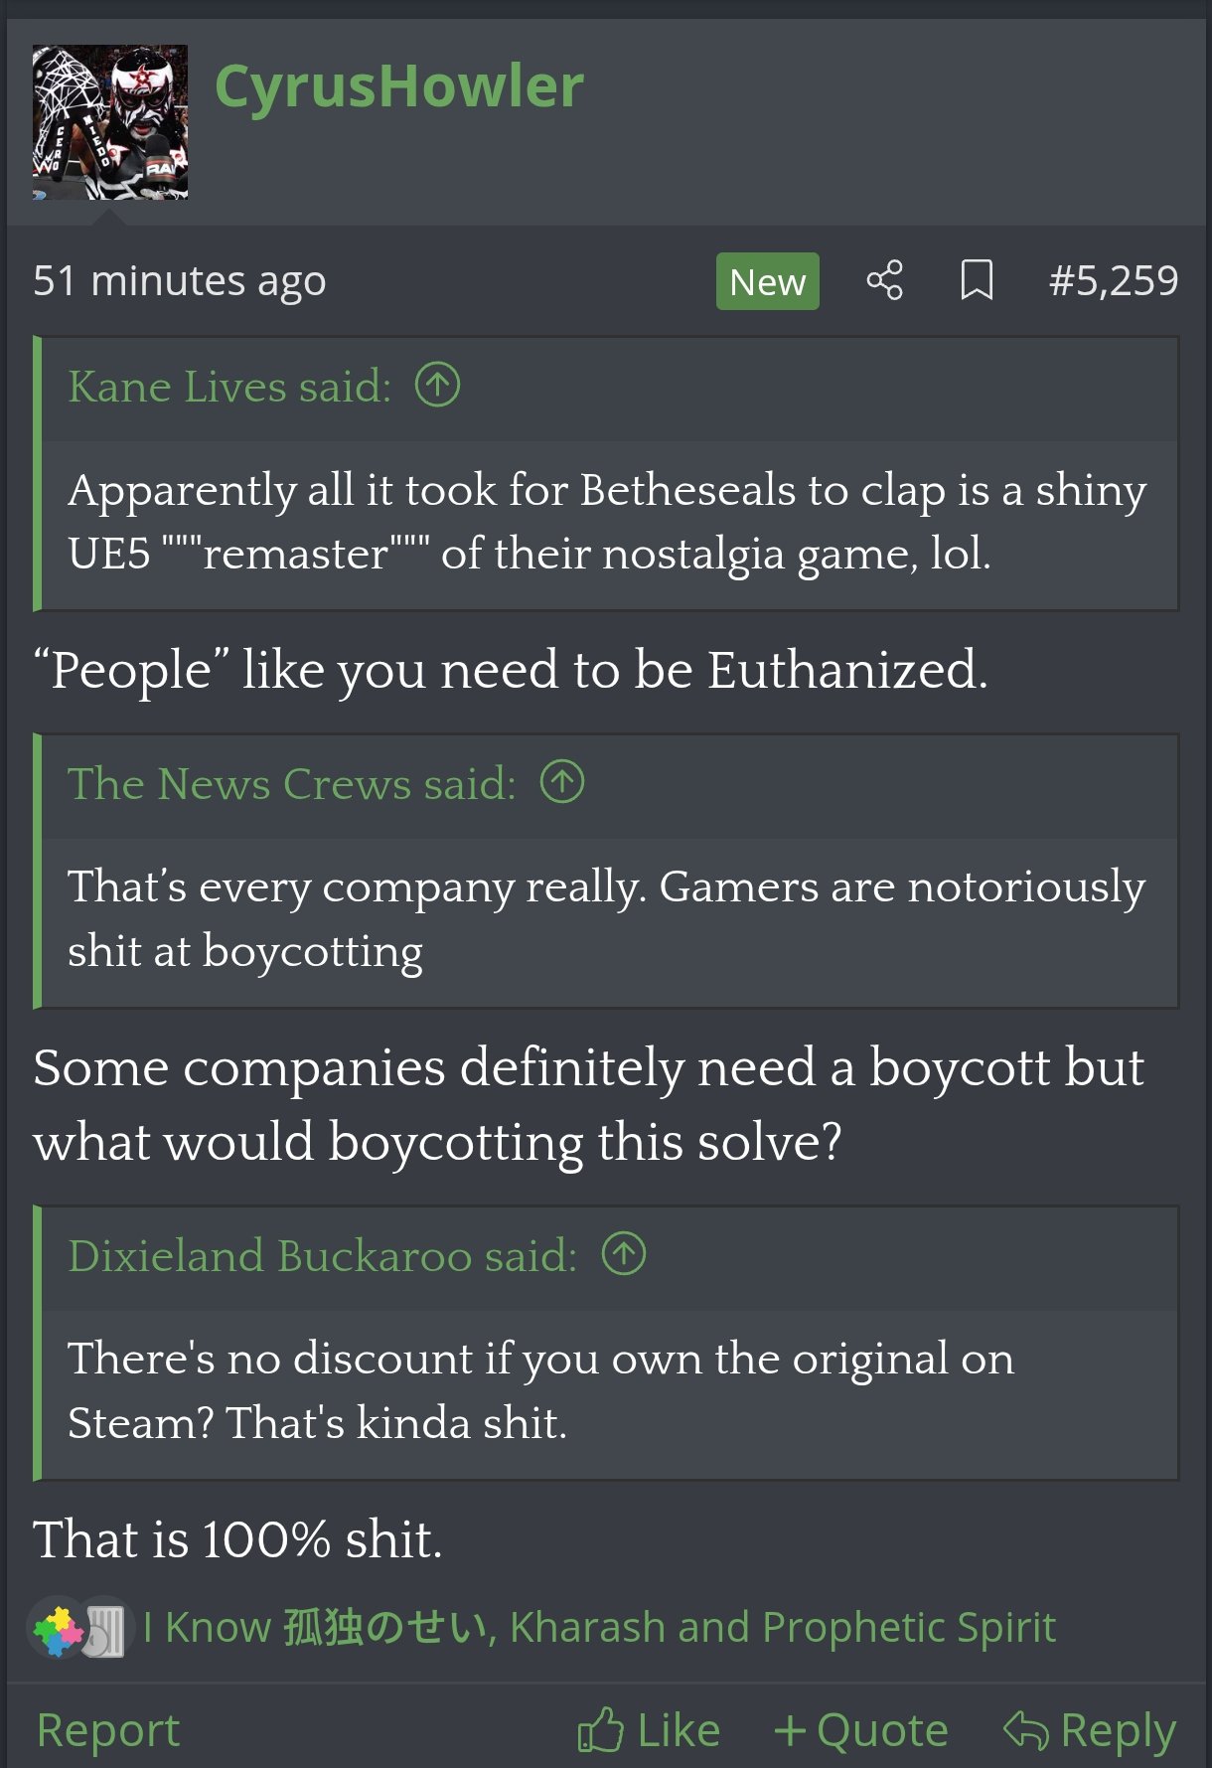Like this post
Viewport: 1212px width, 1768px height.
649,1730
